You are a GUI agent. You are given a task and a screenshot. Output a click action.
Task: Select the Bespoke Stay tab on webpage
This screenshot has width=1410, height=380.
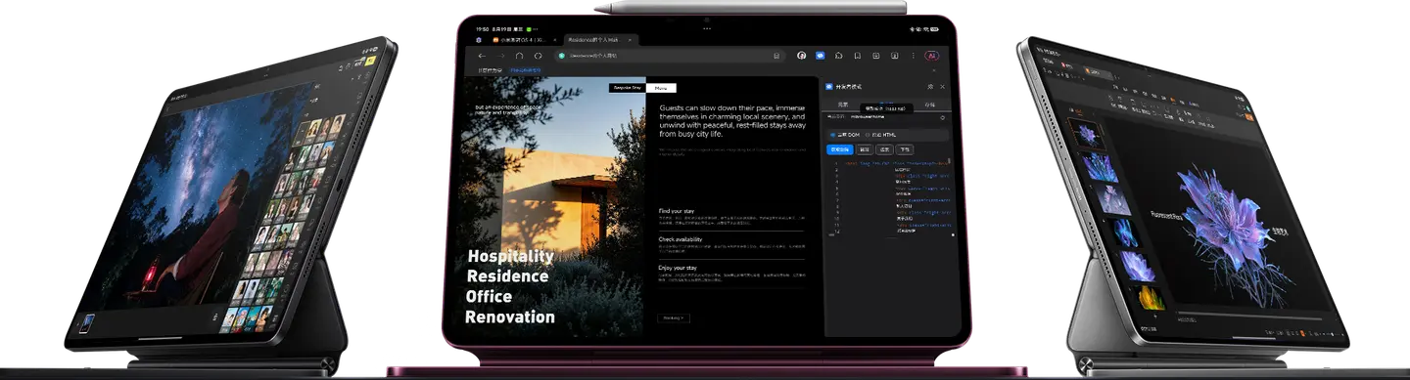pyautogui.click(x=627, y=88)
